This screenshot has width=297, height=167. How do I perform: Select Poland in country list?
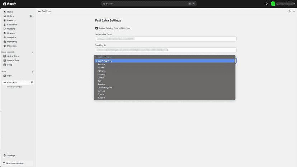coord(165,68)
